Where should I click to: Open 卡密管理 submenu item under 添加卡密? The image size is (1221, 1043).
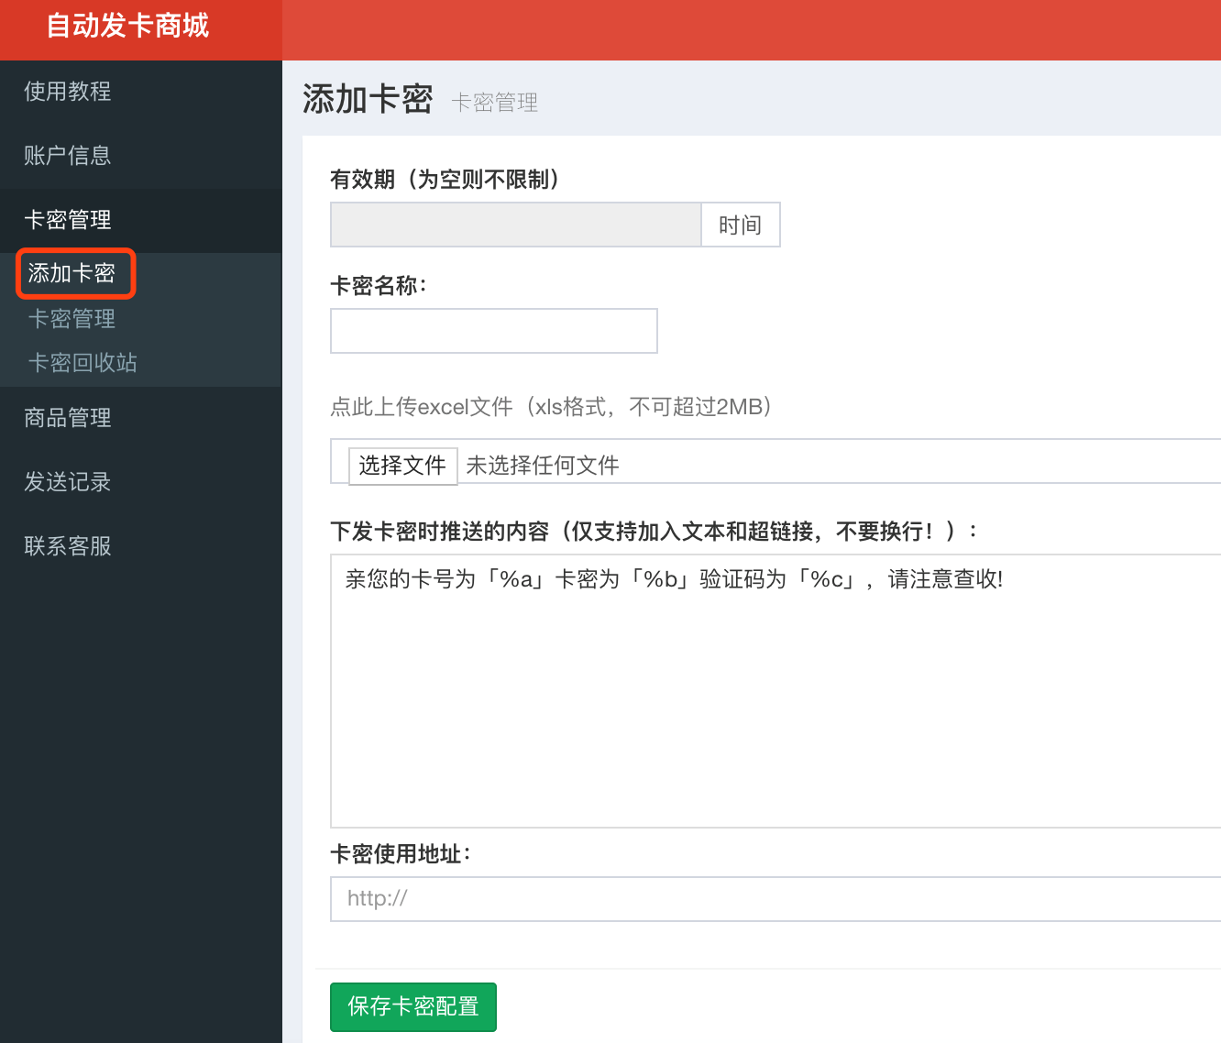point(71,319)
